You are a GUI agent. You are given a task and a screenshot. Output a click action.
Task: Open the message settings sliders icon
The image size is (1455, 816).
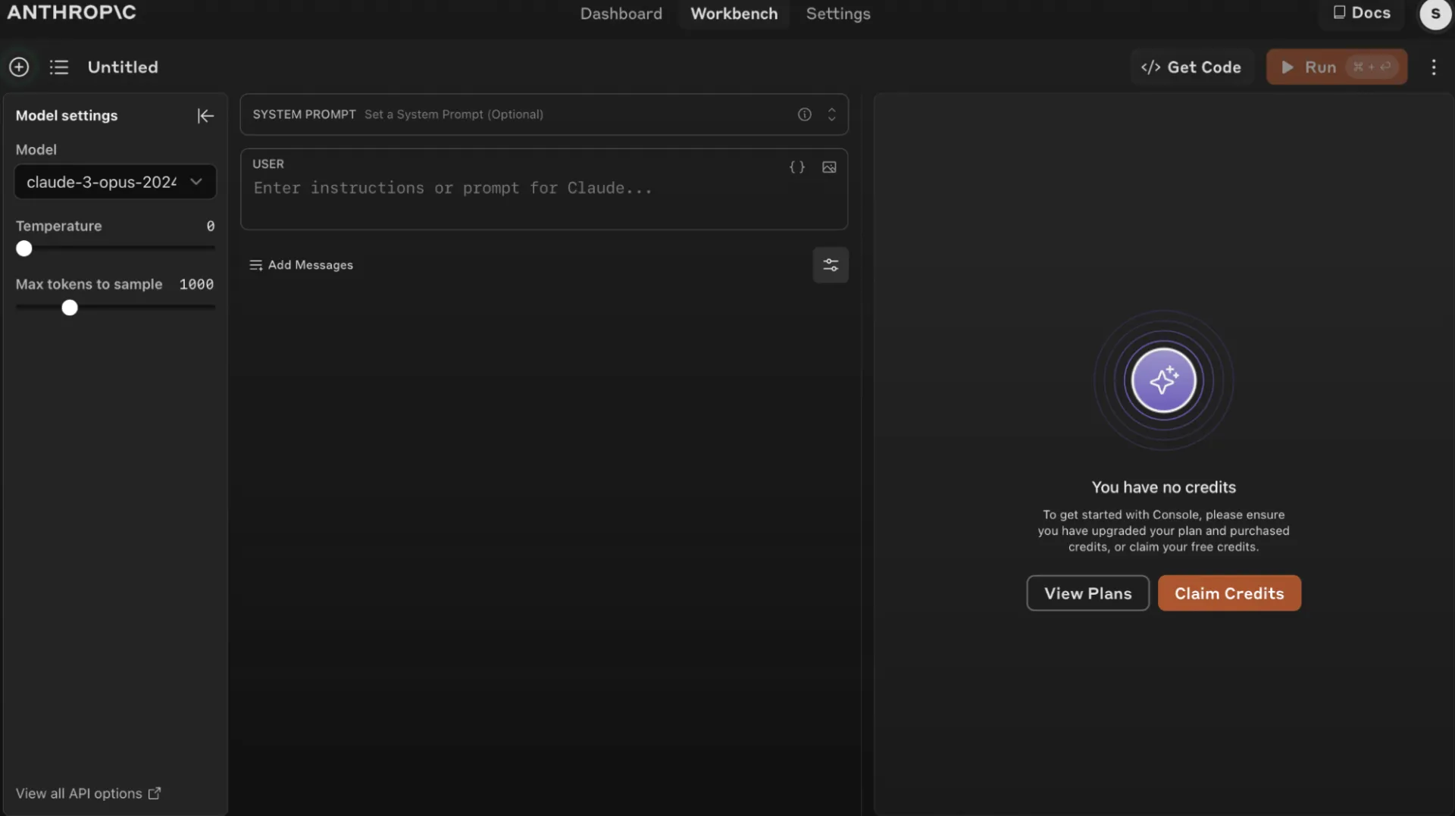[831, 265]
